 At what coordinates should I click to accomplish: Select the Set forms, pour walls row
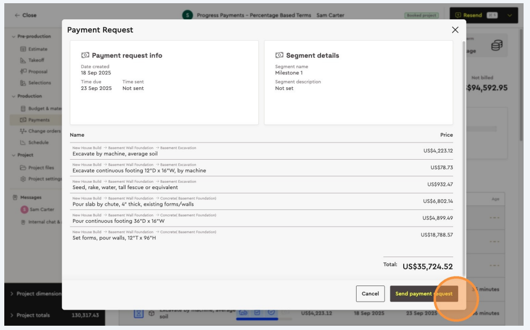(x=263, y=235)
